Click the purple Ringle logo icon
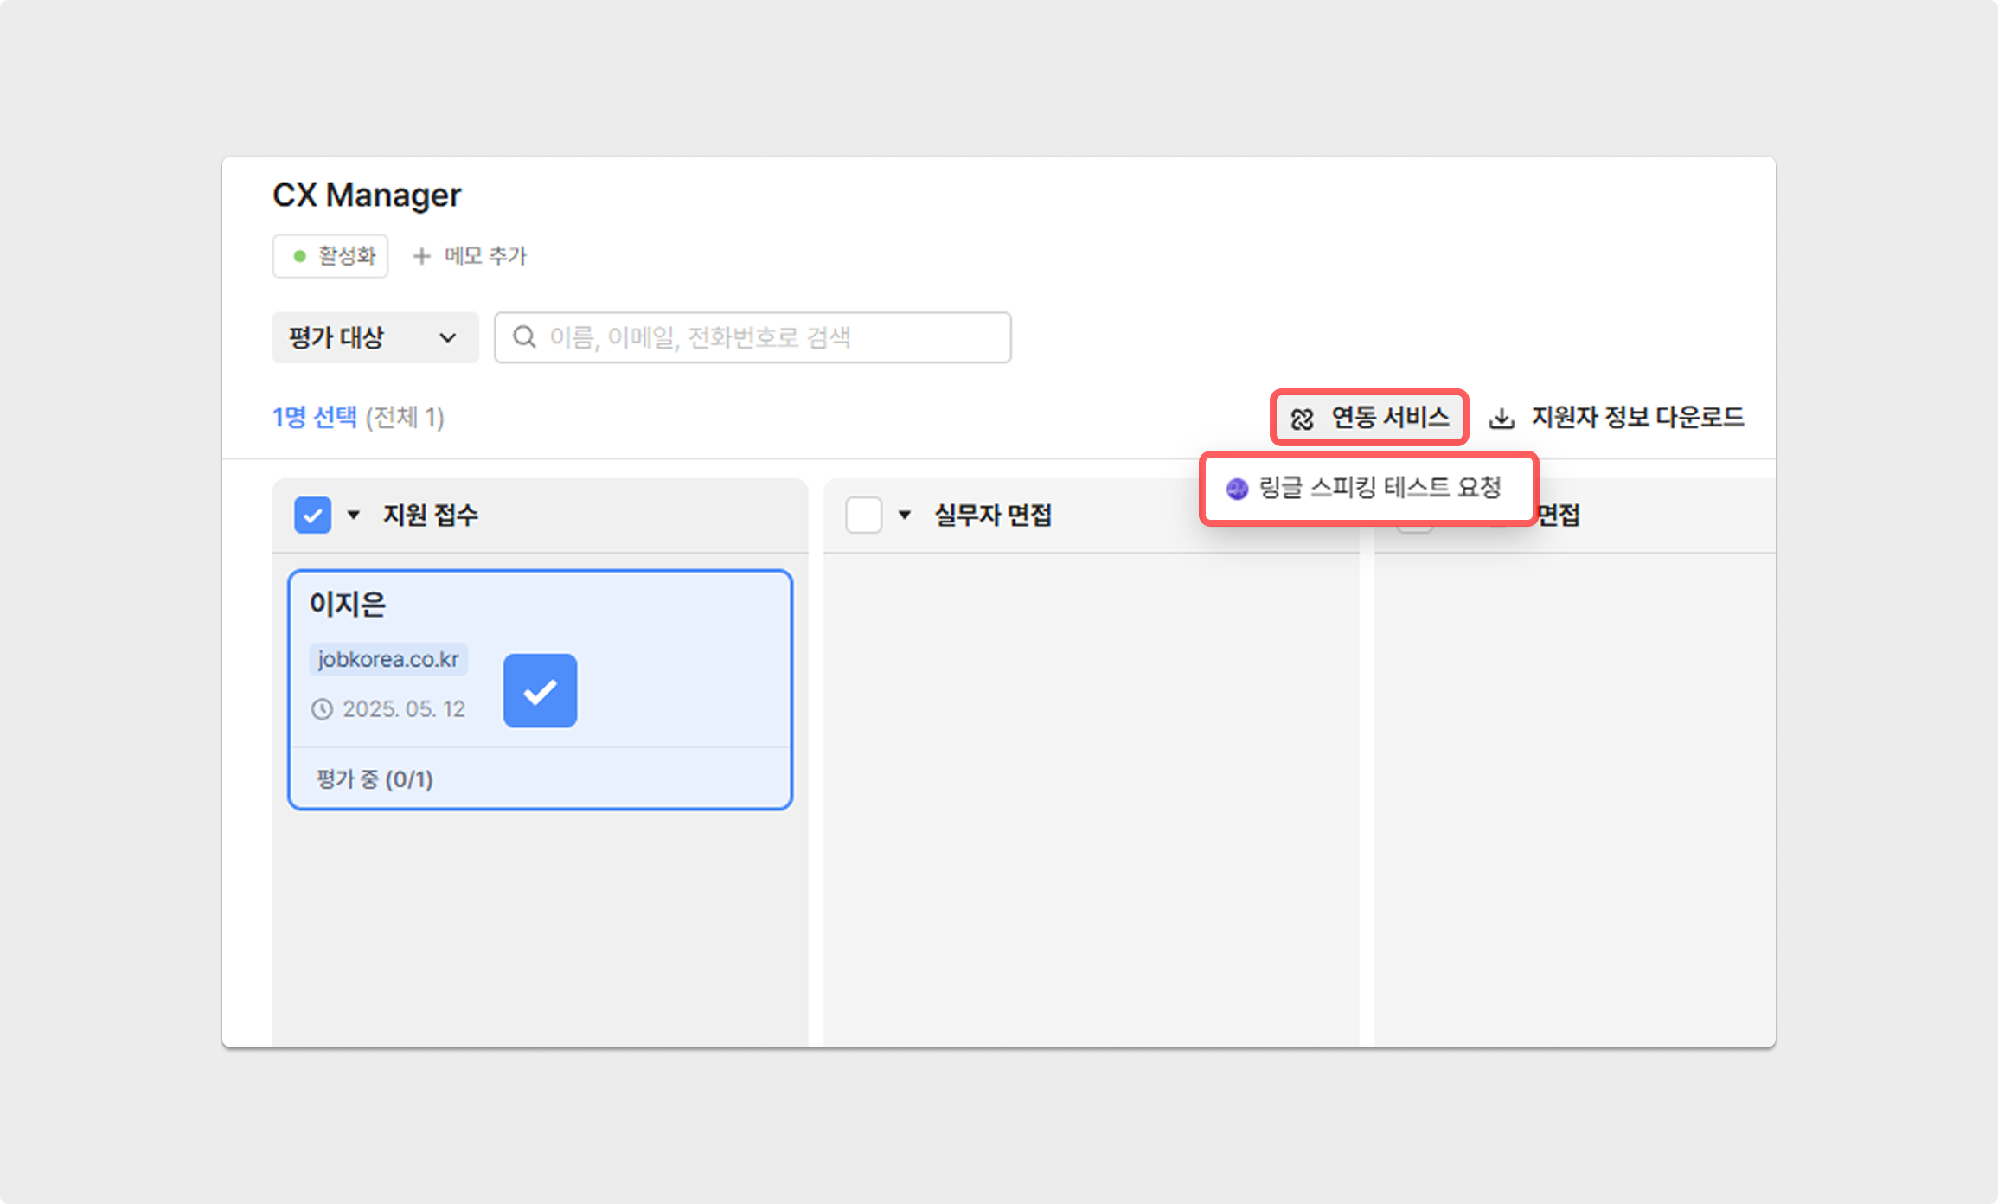 coord(1237,489)
